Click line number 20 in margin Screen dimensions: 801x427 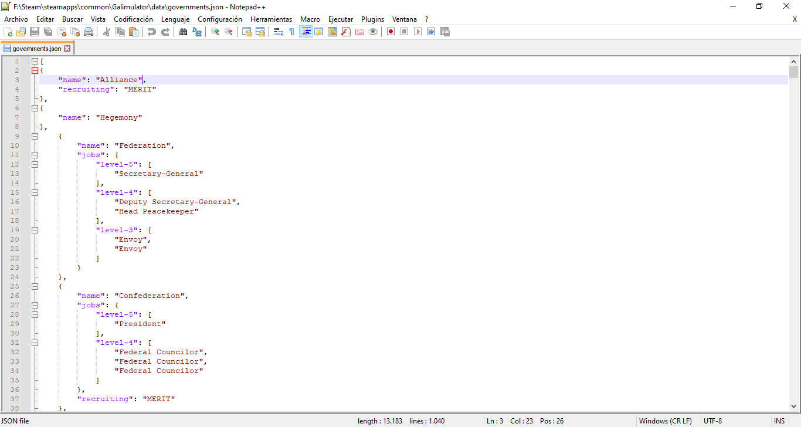pyautogui.click(x=15, y=239)
